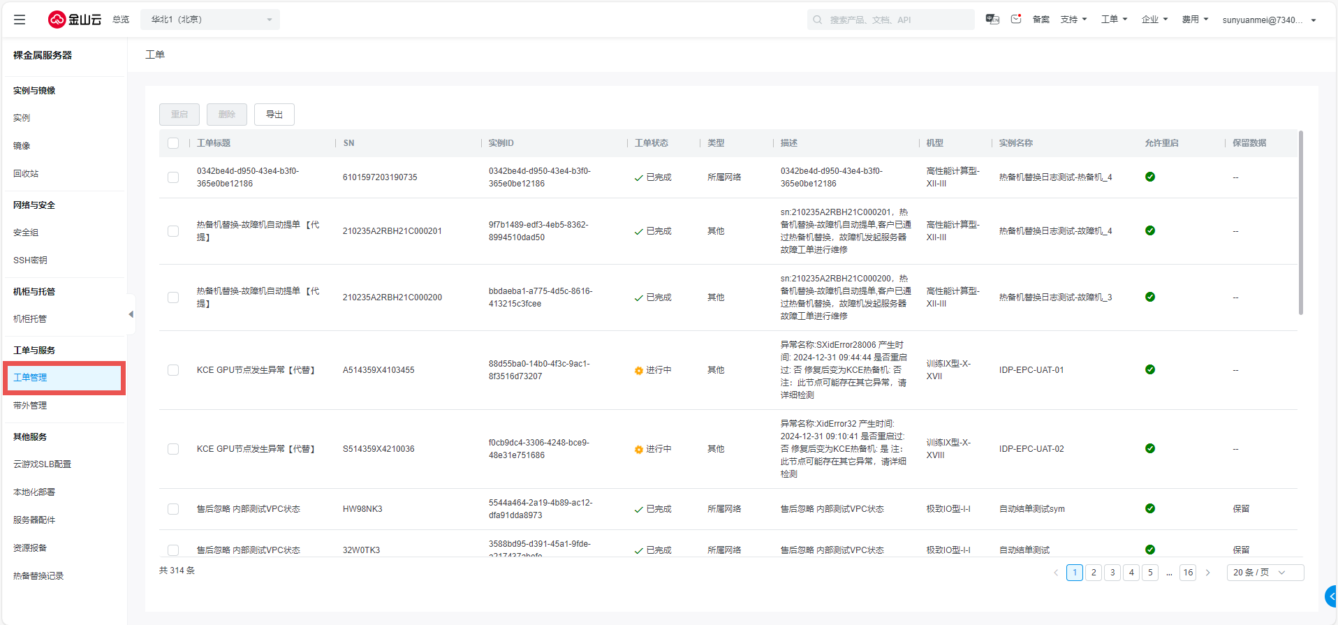Screen dimensions: 1338x625
Task: Expand the 20 条/页 page size selector
Action: (x=1265, y=573)
